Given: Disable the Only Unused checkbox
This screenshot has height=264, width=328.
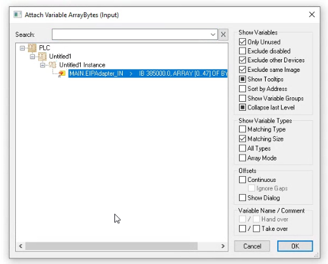Looking at the screenshot, I should pos(242,42).
